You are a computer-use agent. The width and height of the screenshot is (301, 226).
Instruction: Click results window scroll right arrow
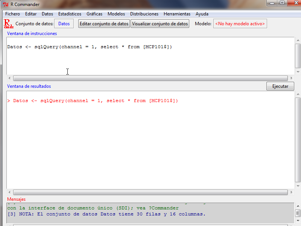point(291,192)
